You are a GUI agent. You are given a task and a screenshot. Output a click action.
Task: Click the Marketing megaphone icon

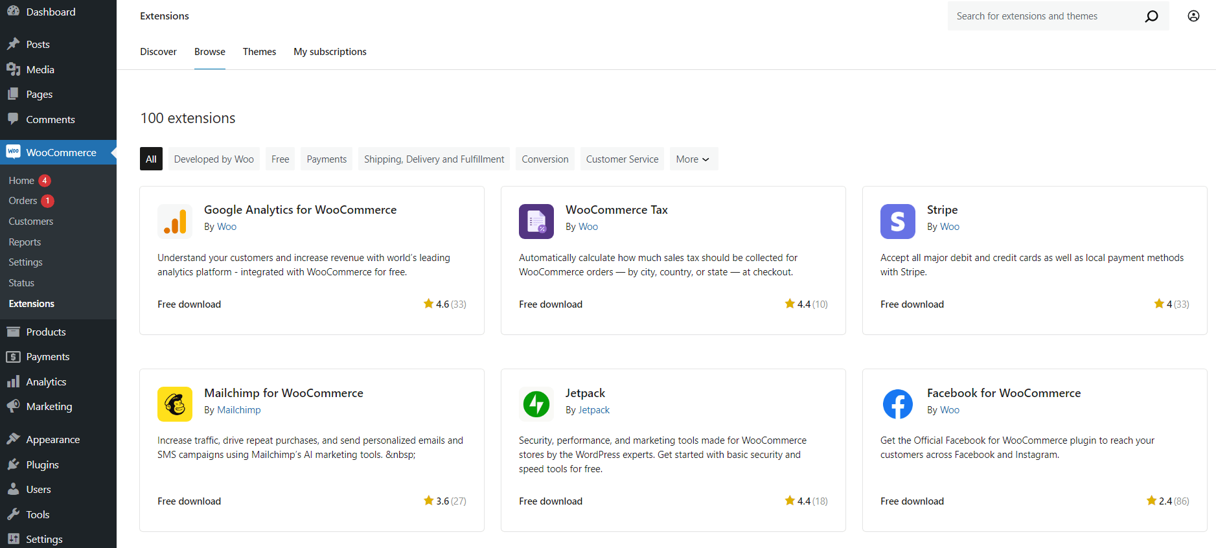13,406
